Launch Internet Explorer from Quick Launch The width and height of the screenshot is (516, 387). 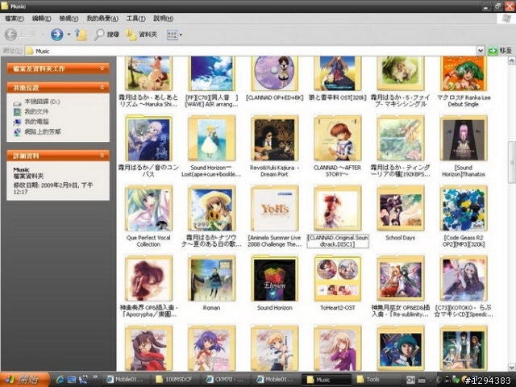tap(60, 380)
